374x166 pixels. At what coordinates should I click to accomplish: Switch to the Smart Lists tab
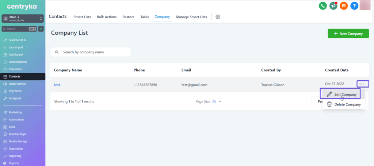point(82,17)
